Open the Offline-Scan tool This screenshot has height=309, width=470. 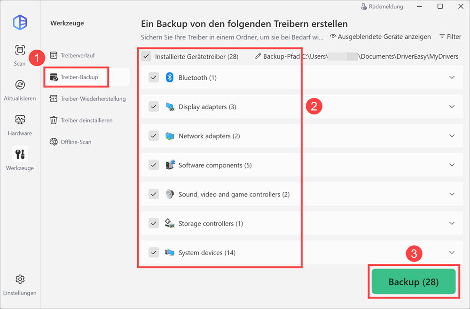[76, 142]
